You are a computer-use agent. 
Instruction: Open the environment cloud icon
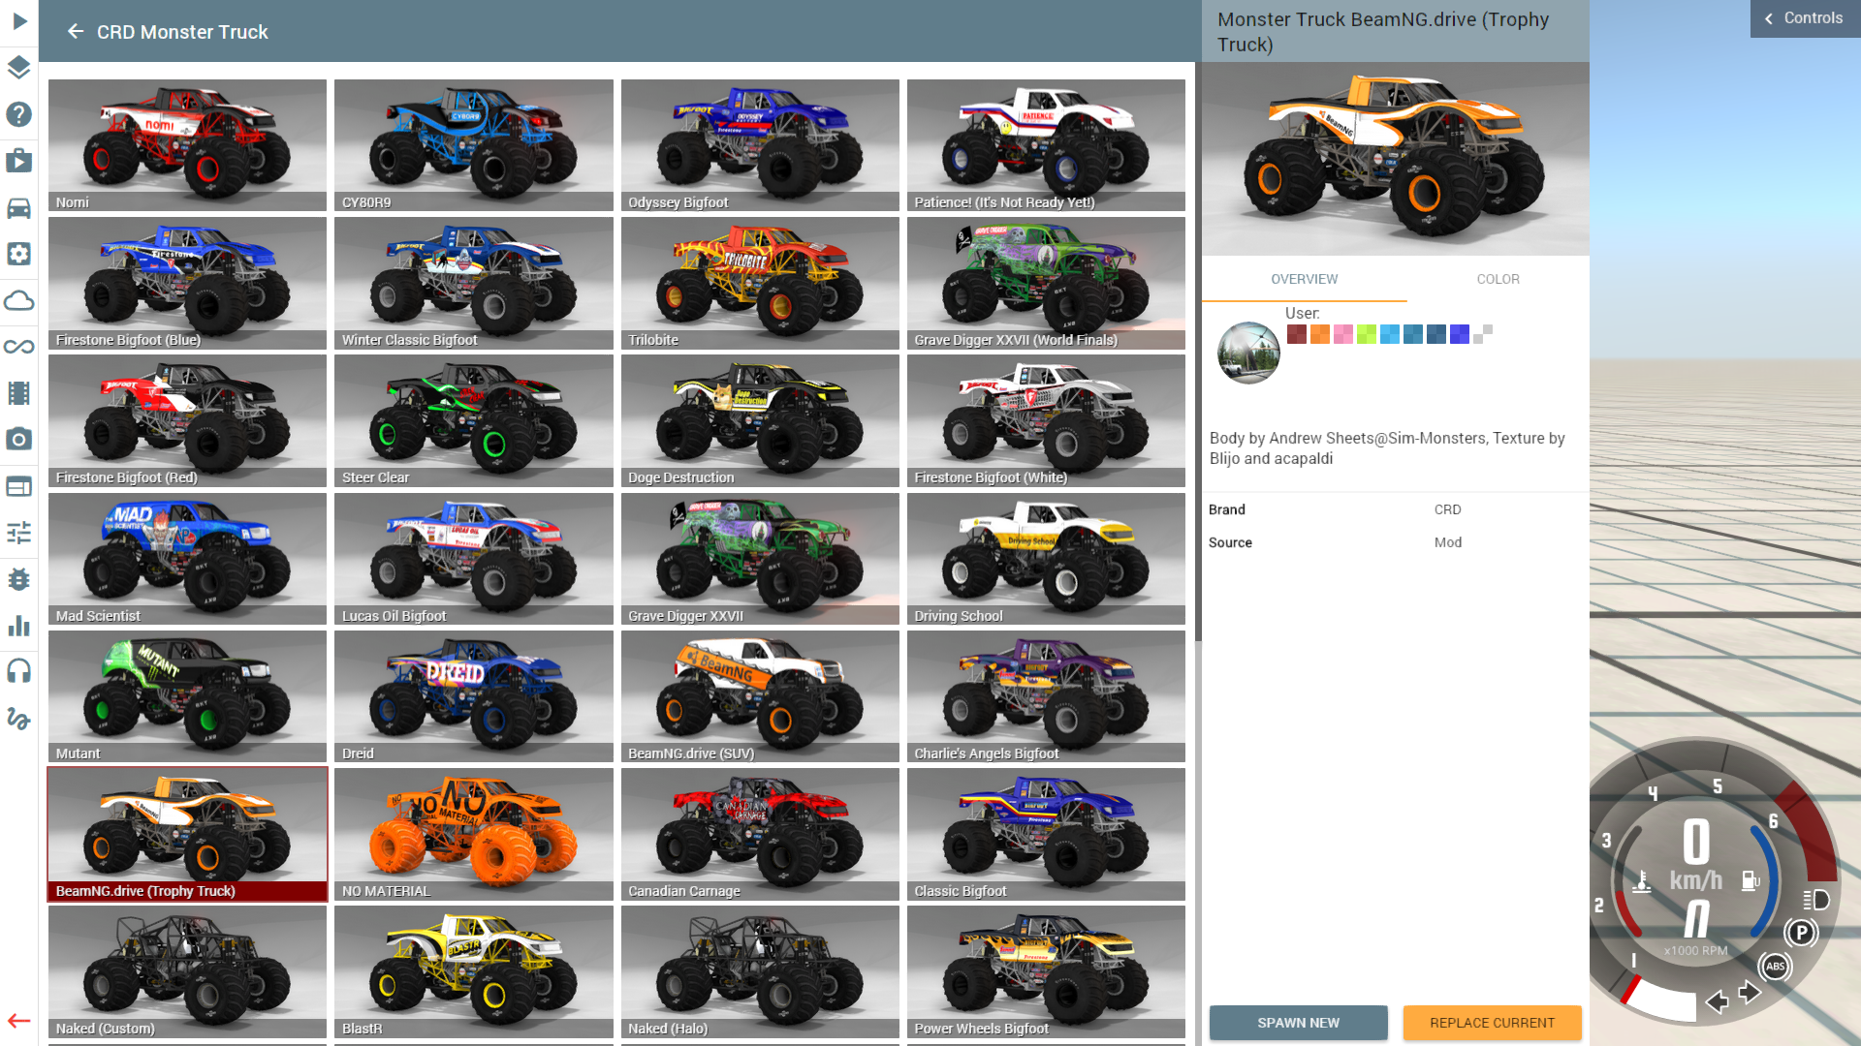(x=19, y=300)
